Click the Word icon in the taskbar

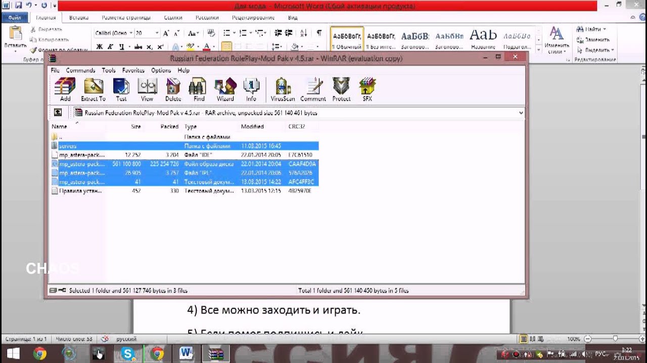[x=187, y=354]
